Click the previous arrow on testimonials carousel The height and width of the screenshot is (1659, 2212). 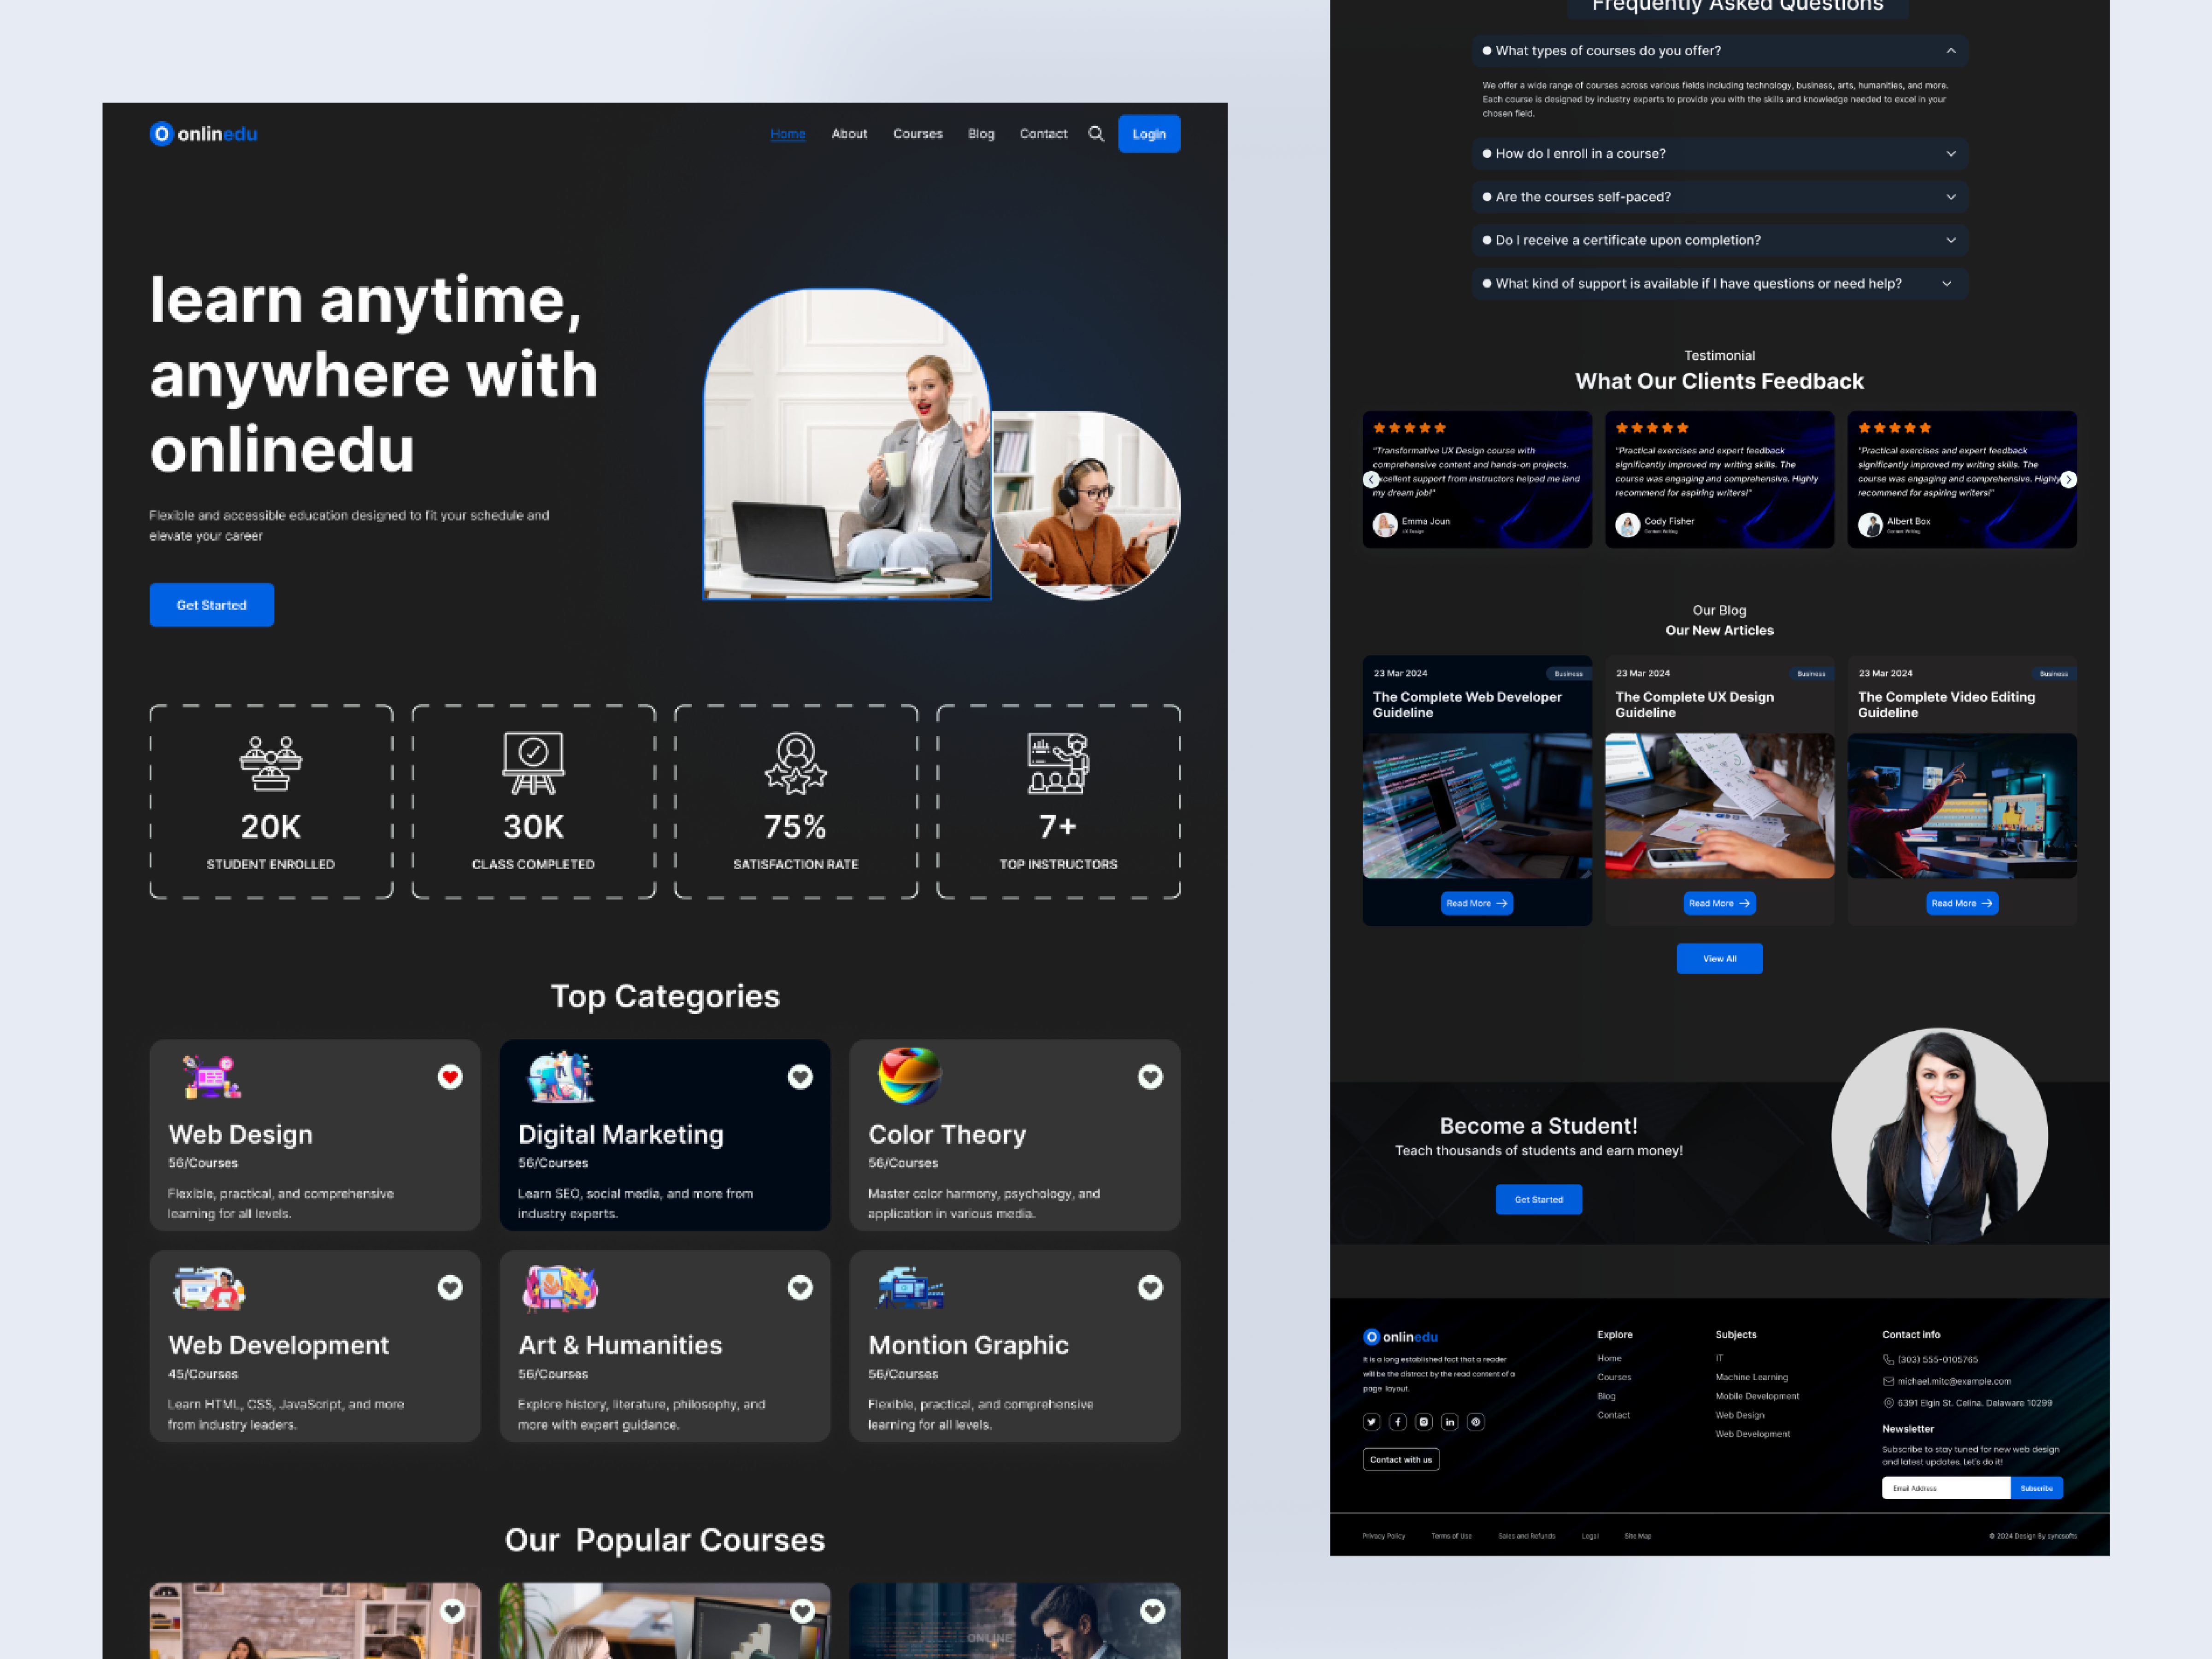1371,480
